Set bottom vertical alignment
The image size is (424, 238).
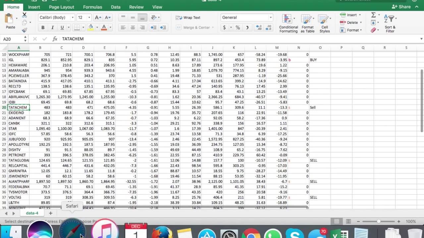click(142, 18)
